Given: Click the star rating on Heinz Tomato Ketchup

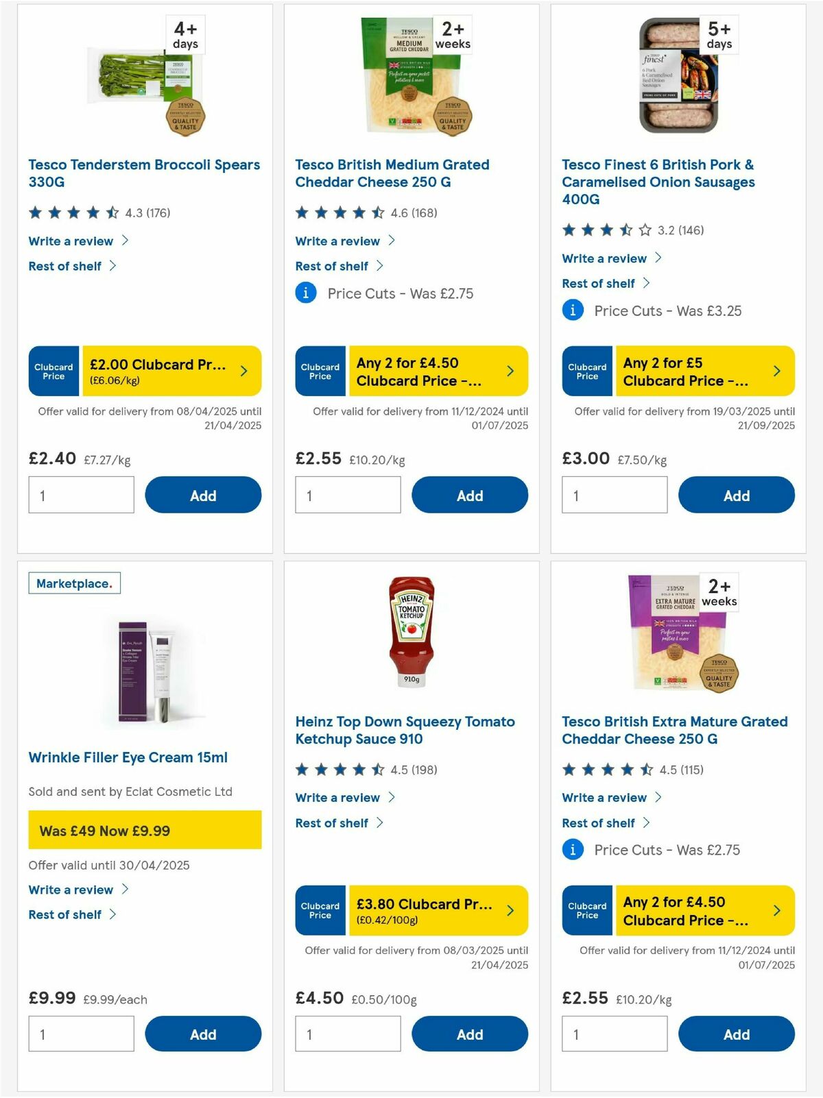Looking at the screenshot, I should click(x=339, y=769).
